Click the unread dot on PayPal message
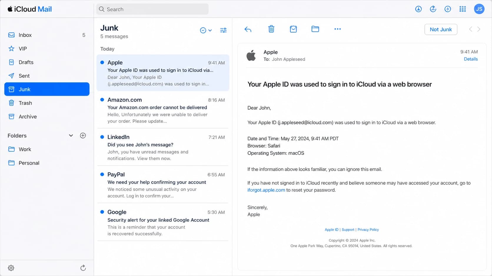 pyautogui.click(x=102, y=174)
